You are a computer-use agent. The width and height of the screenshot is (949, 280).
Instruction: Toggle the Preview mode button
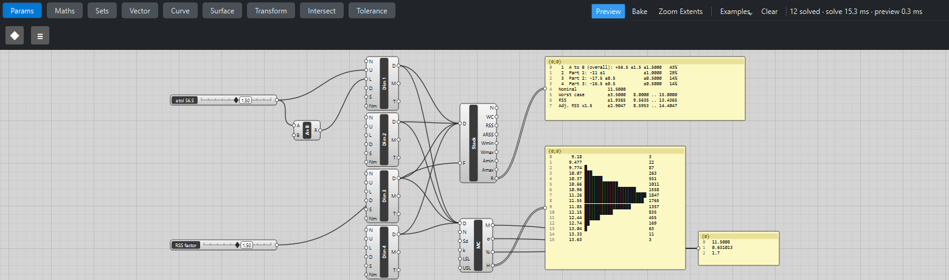click(x=608, y=11)
